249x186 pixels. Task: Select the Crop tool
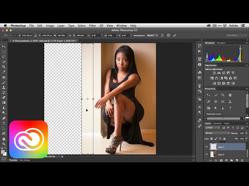pos(4,67)
